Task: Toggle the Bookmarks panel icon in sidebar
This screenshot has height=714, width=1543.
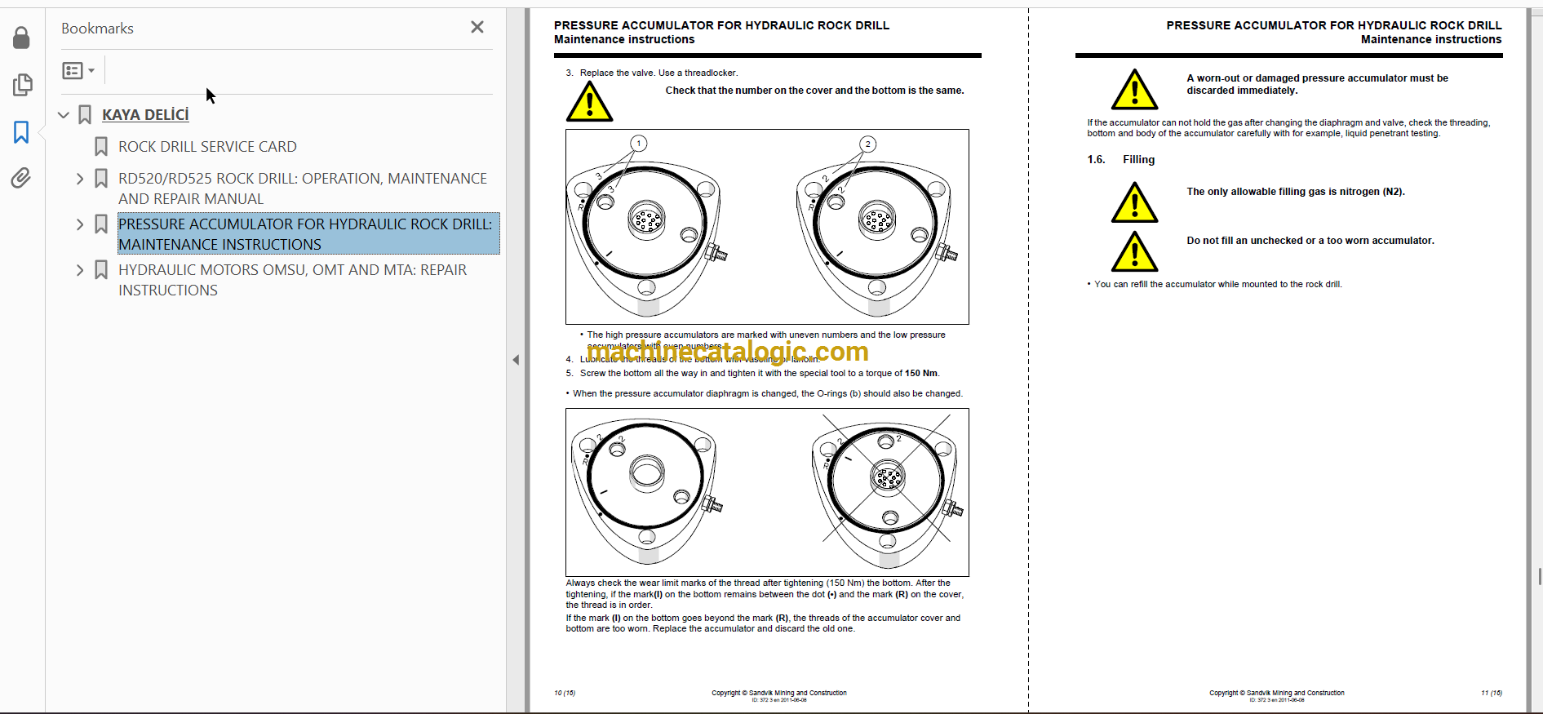Action: (21, 132)
